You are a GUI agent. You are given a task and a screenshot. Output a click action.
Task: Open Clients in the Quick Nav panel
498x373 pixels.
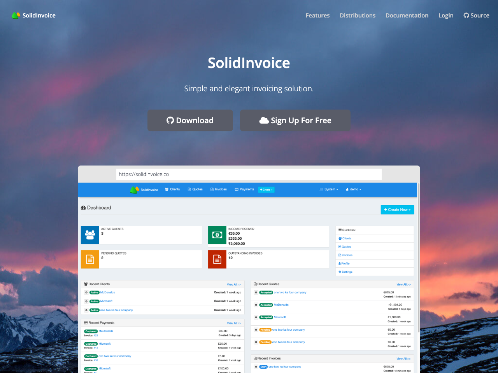(345, 239)
